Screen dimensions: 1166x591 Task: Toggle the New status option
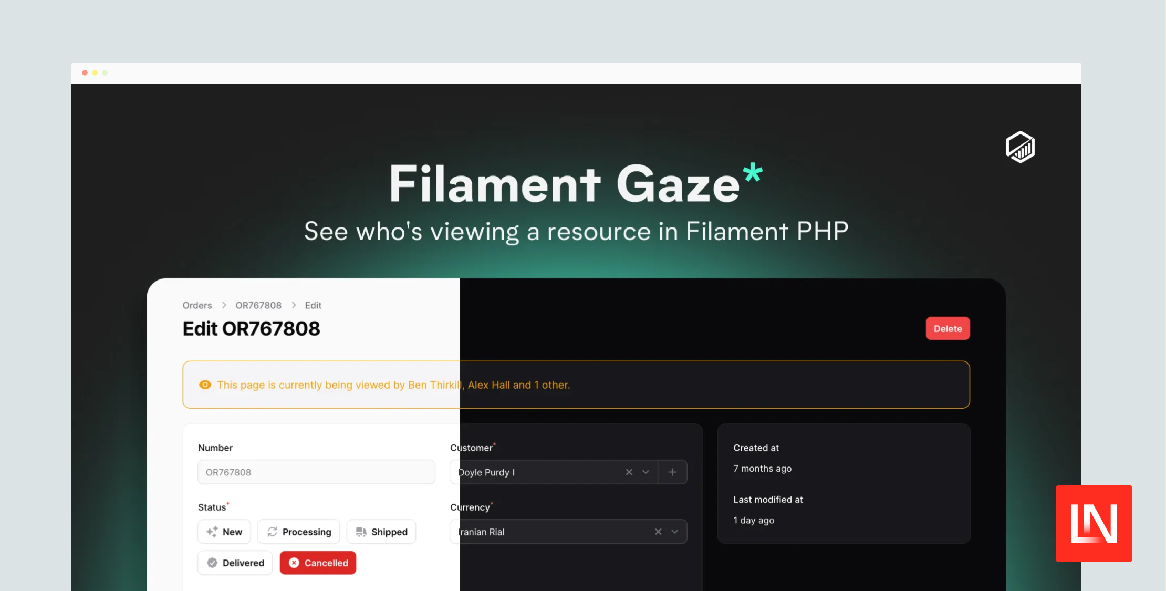[224, 532]
